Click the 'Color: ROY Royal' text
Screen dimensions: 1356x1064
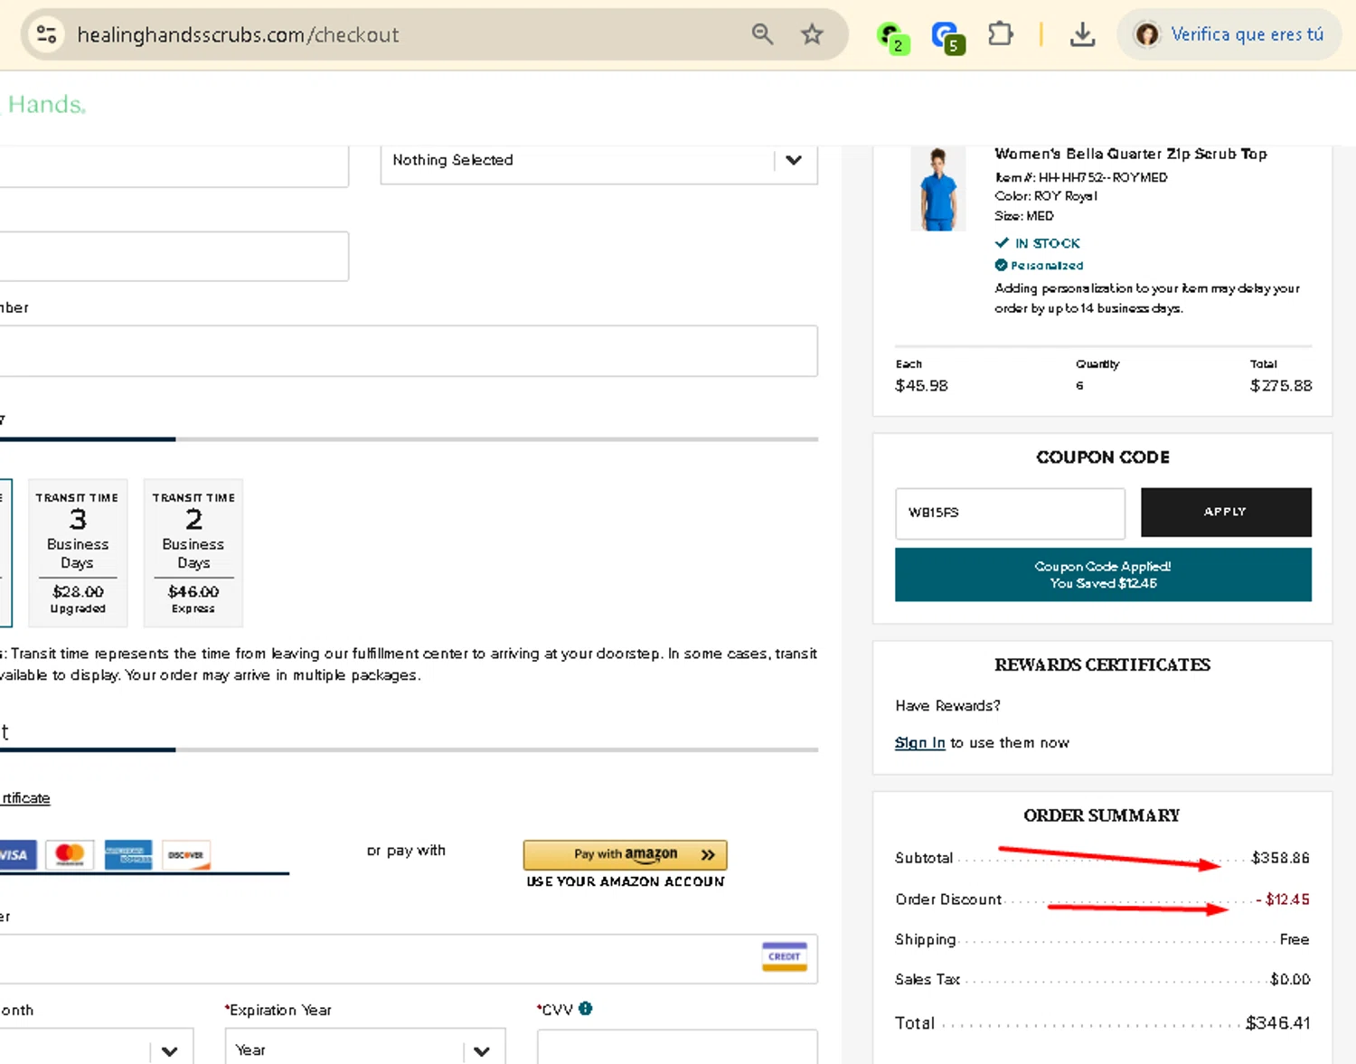click(1046, 196)
